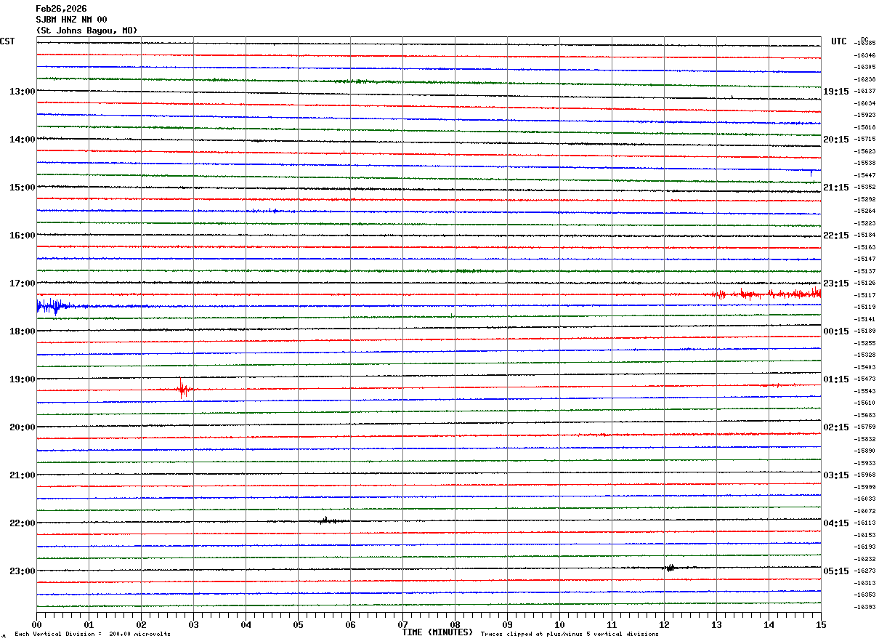
Task: Click the Feb26,2026 date header
Action: 61,9
